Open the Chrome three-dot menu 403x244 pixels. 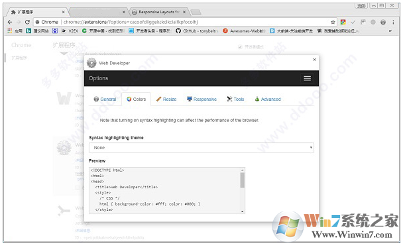pos(393,22)
